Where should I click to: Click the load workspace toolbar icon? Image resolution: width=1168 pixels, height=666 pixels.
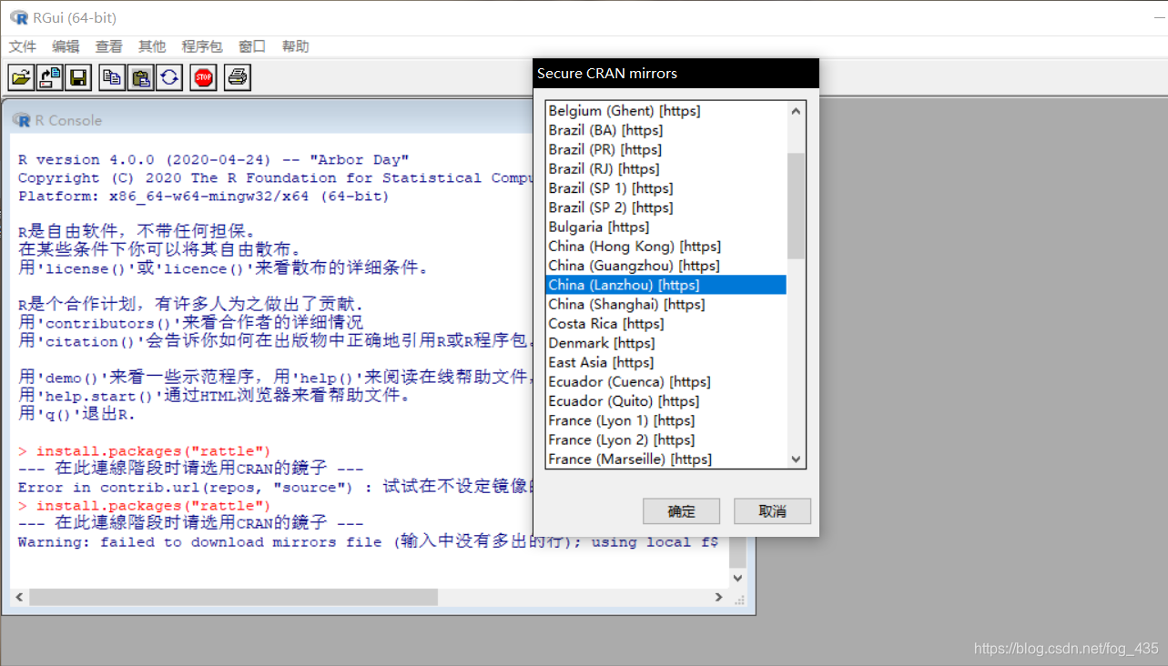pos(50,77)
